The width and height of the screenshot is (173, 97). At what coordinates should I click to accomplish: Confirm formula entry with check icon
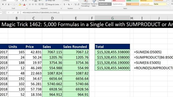point(13,13)
